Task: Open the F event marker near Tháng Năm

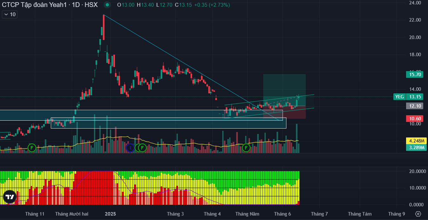Action: (246, 148)
